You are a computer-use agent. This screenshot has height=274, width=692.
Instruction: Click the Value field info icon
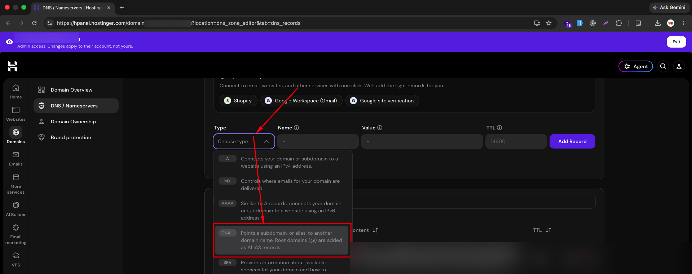tap(380, 128)
